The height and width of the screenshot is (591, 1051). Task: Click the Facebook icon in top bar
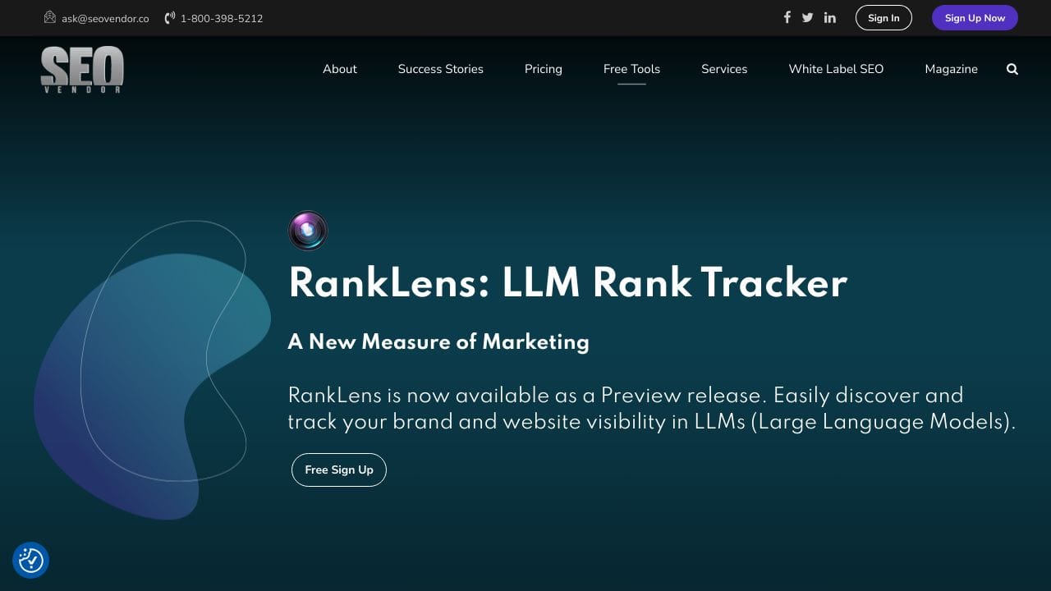[x=787, y=17]
